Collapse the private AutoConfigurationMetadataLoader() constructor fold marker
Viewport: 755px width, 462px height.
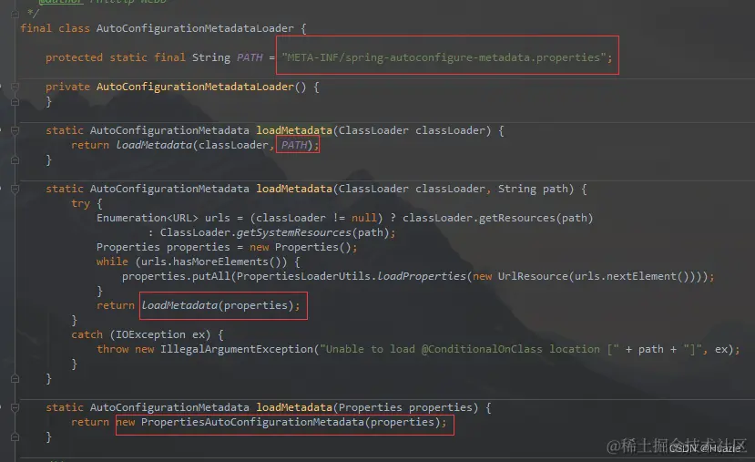[x=15, y=87]
